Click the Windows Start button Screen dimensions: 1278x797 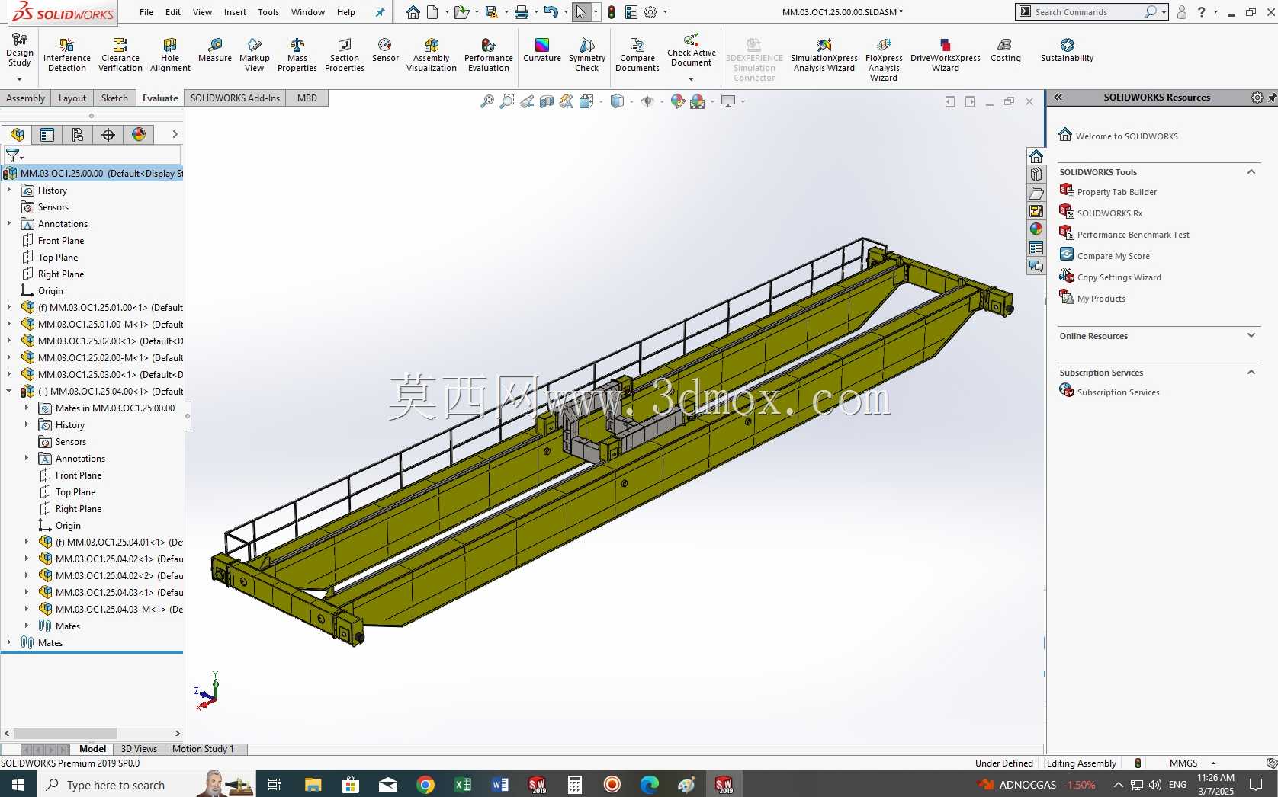18,784
